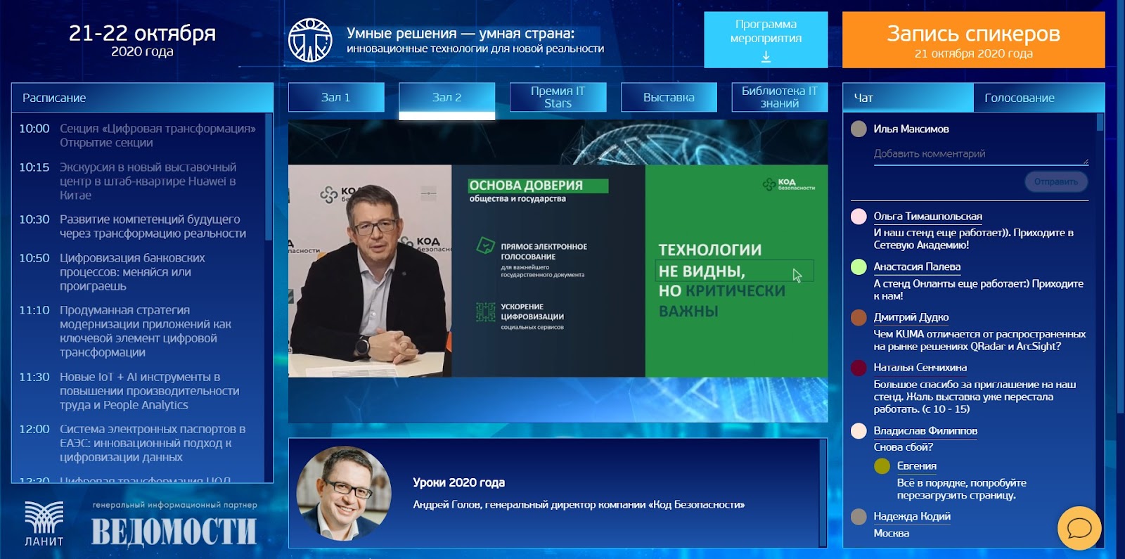Select 12:00 Система электронных паспортов item
Image resolution: width=1125 pixels, height=559 pixels.
point(138,443)
